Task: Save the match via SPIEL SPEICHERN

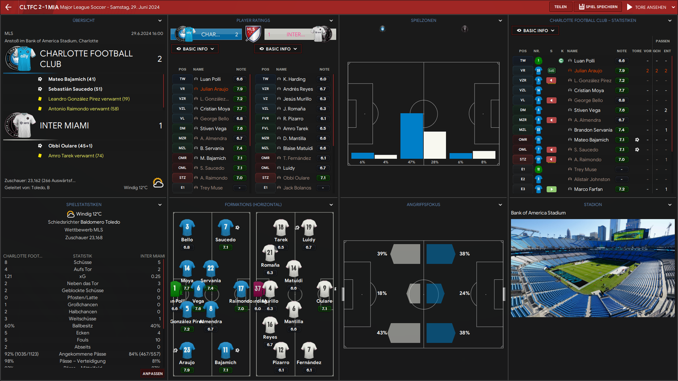Action: click(x=599, y=7)
